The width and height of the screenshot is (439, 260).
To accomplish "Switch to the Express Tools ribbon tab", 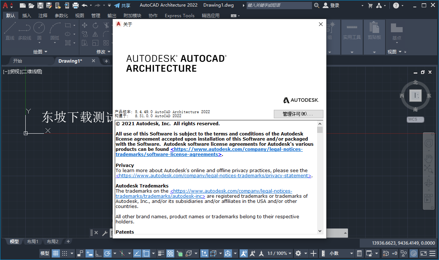I will tap(179, 15).
